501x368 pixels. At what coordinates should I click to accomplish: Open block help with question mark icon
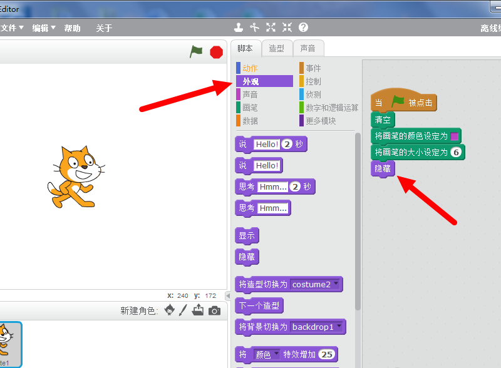(303, 27)
